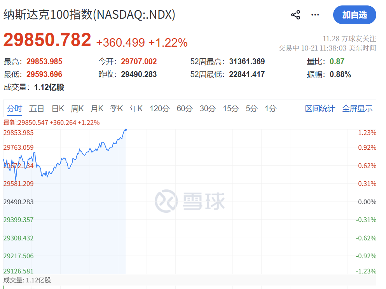Click the 最低 value 29593.696
The image size is (386, 289).
pos(44,74)
